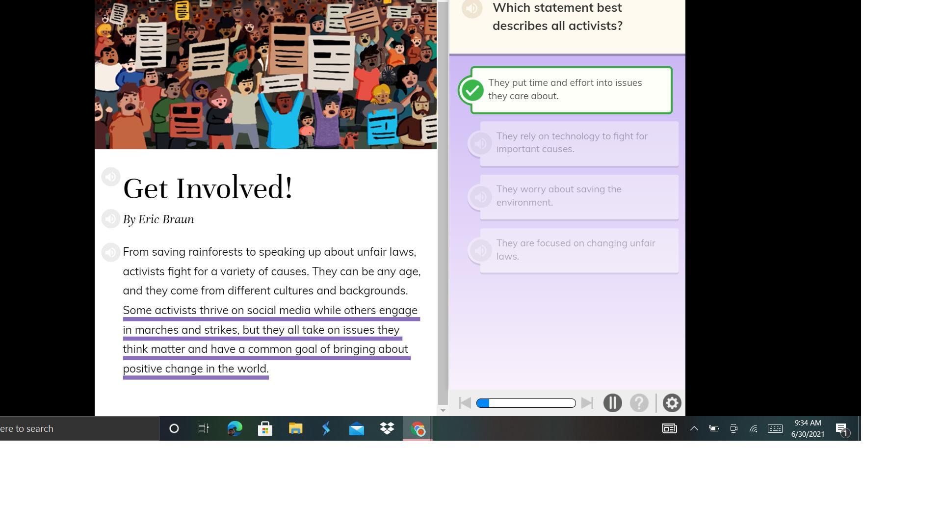
Task: Click the lesson progress bar
Action: pyautogui.click(x=526, y=403)
